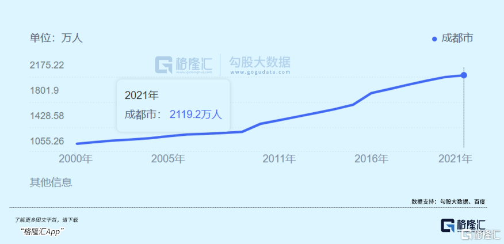Click the 了解更多图文干货 prompt text

click(x=46, y=220)
